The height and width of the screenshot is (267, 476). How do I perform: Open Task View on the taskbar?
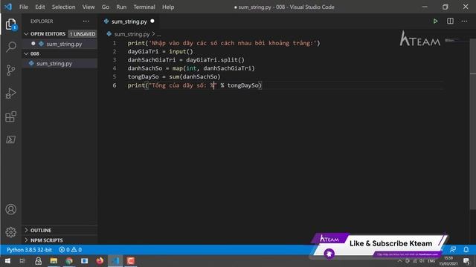22,261
